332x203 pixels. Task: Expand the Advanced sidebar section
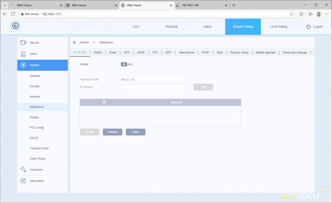tap(36, 169)
